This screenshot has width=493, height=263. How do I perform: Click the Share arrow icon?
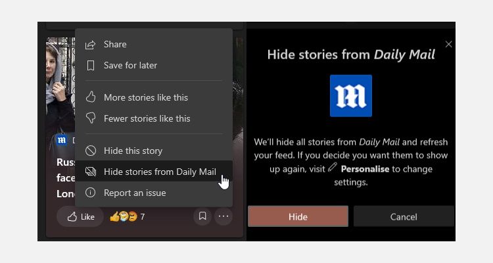[x=90, y=45]
